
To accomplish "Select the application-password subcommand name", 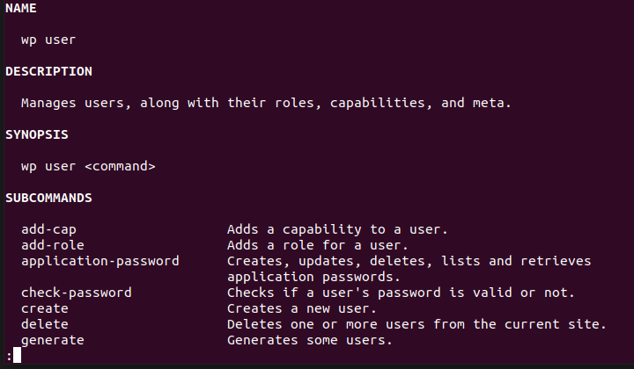I will [100, 261].
